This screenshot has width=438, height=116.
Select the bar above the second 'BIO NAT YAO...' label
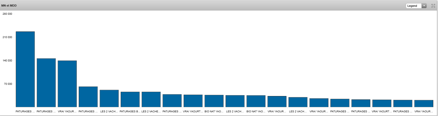coord(256,101)
